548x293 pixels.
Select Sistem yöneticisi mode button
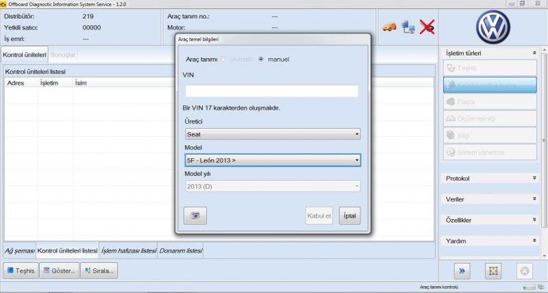tap(490, 152)
